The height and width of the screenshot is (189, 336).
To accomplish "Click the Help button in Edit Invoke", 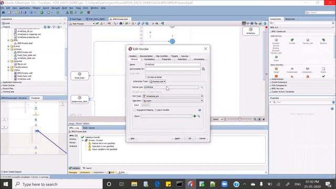I will click(x=133, y=139).
